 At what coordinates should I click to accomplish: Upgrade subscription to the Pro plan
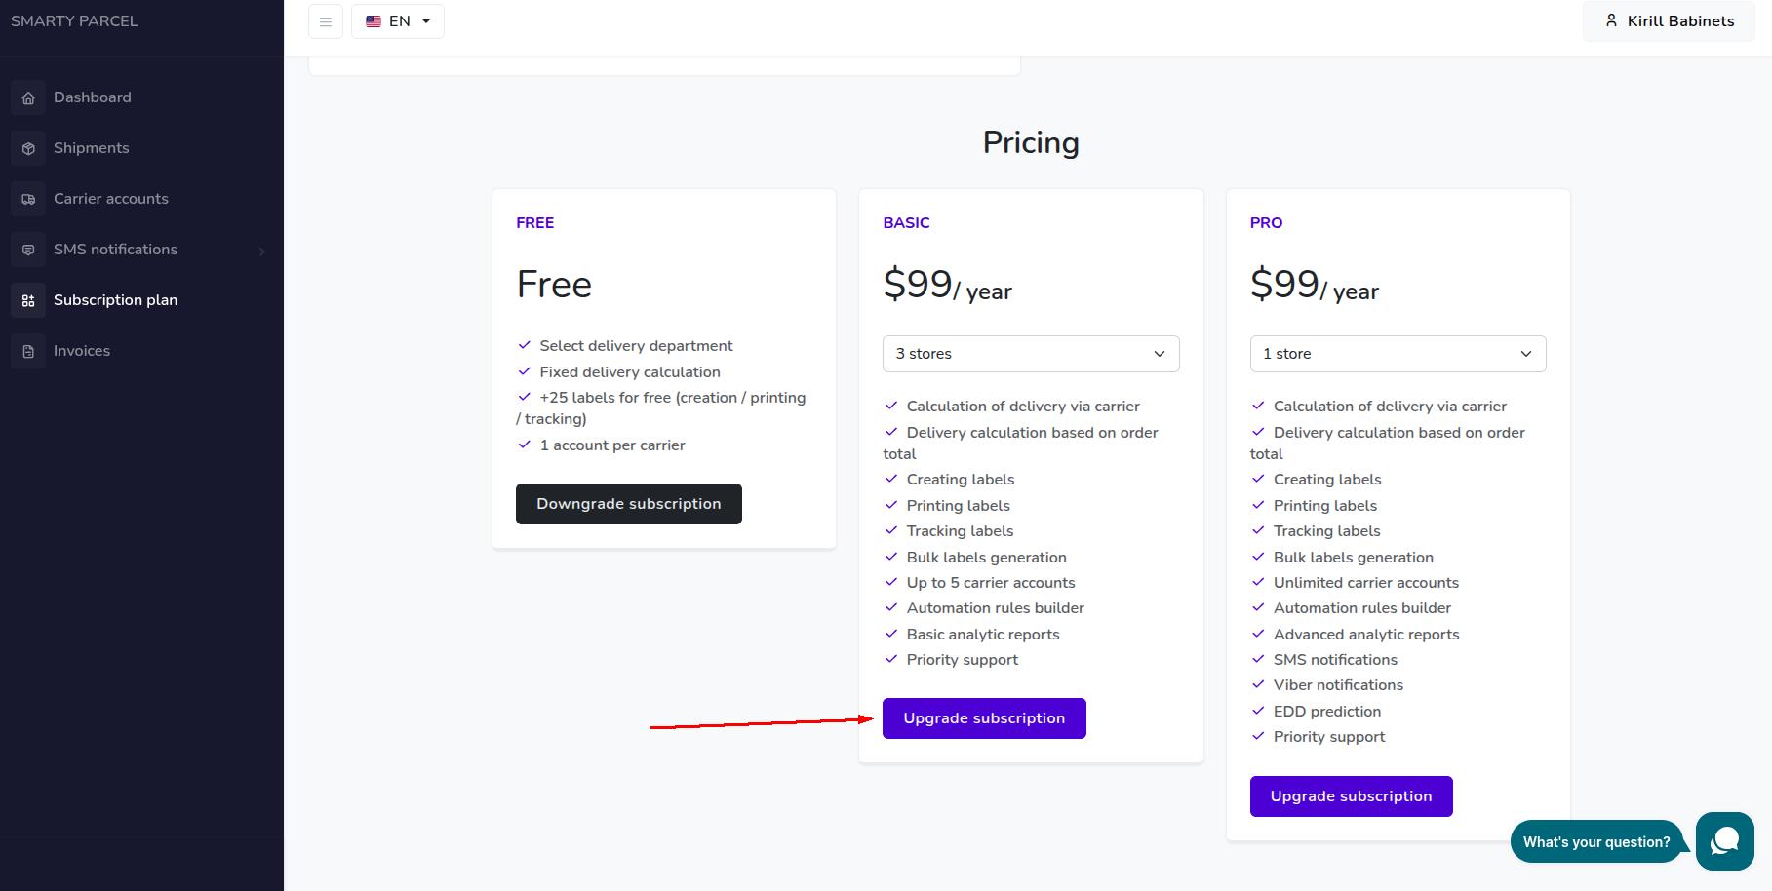coord(1351,796)
